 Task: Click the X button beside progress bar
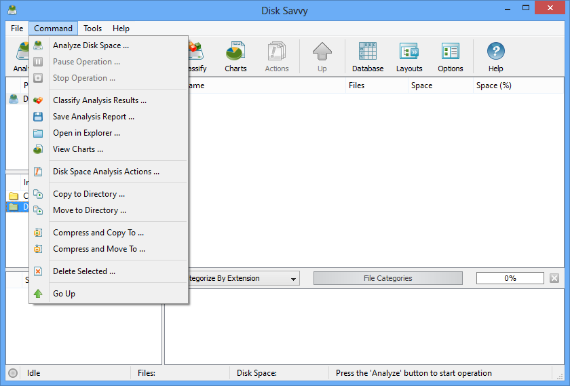[x=554, y=278]
